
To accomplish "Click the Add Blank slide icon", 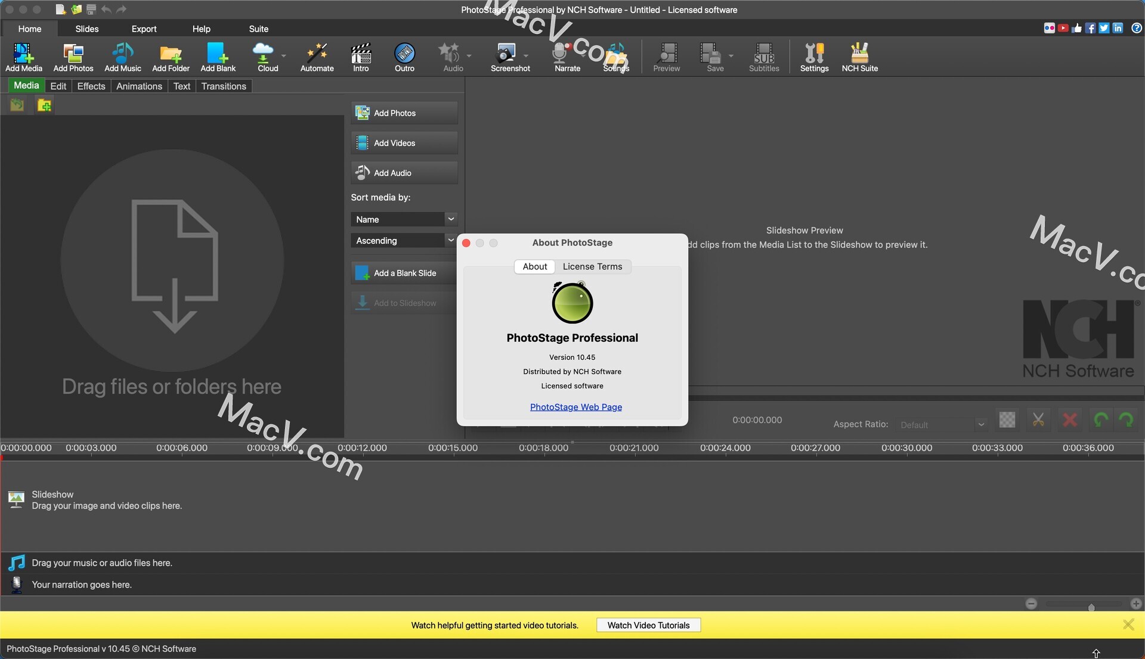I will pyautogui.click(x=218, y=57).
